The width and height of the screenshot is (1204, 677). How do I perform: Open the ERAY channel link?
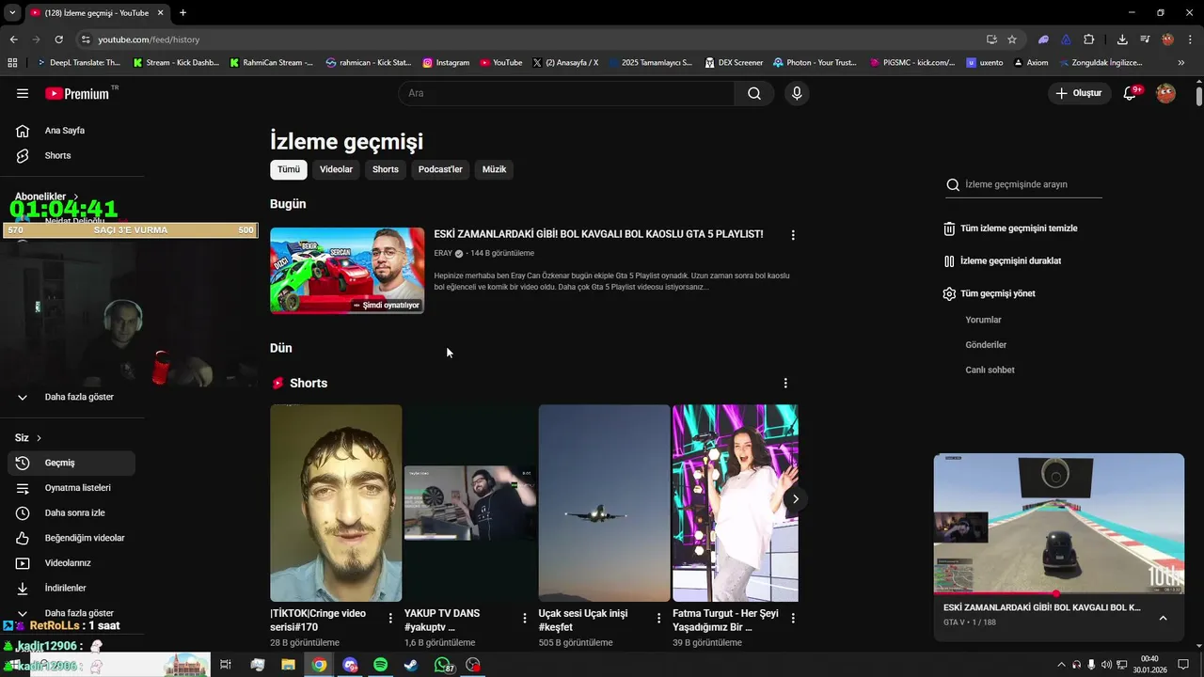click(x=443, y=253)
